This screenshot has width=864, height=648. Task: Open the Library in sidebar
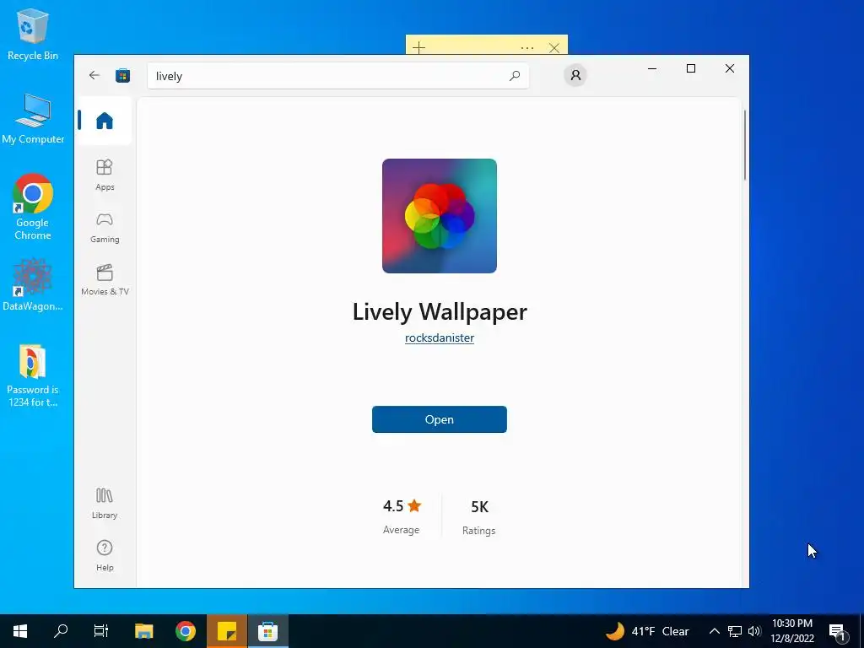pyautogui.click(x=104, y=503)
